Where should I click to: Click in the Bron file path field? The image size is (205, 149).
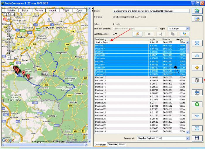point(151,11)
